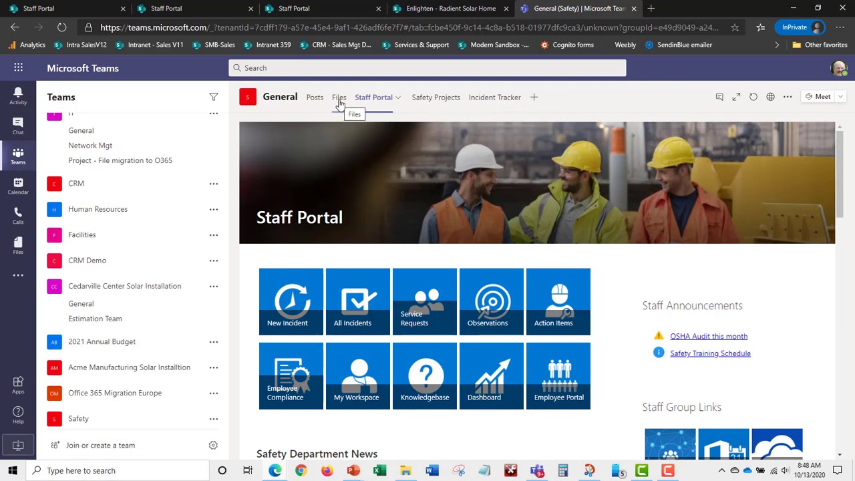Open OSHA Audit this month link
Screen dimensions: 855x481
tap(709, 336)
